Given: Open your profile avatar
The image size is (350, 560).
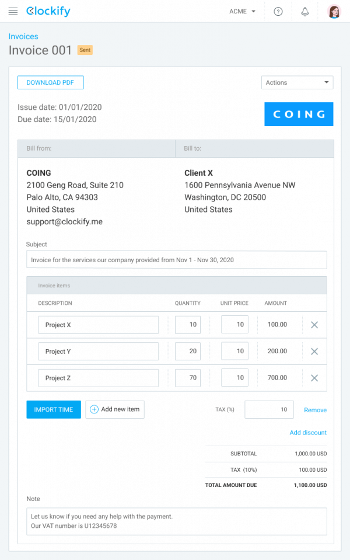Looking at the screenshot, I should click(x=333, y=11).
